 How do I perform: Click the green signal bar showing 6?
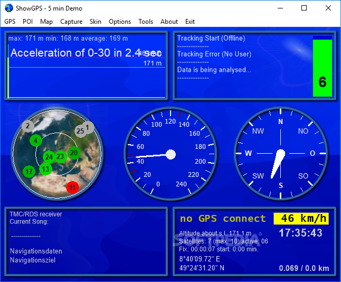click(323, 68)
